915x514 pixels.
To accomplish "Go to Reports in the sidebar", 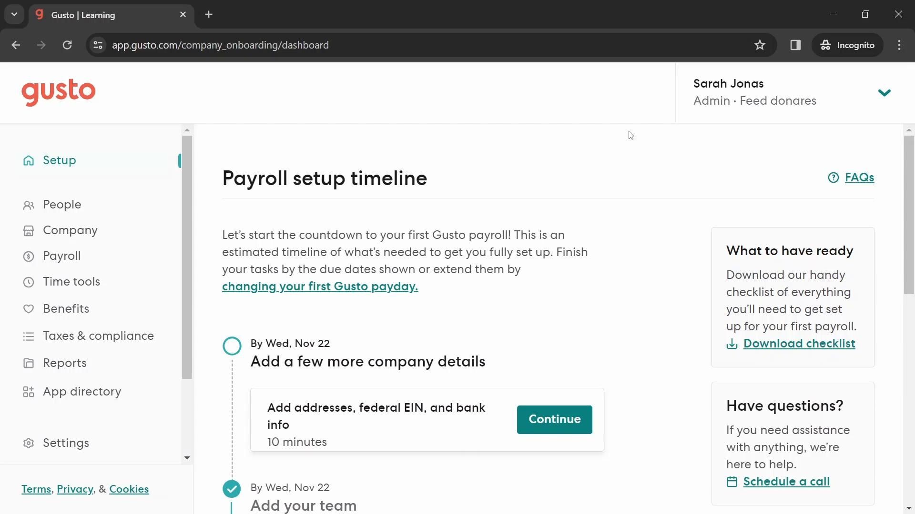I will tap(65, 363).
